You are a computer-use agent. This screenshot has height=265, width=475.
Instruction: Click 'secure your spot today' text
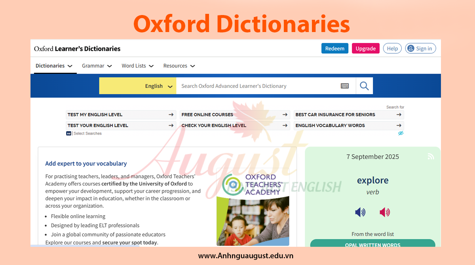click(130, 242)
